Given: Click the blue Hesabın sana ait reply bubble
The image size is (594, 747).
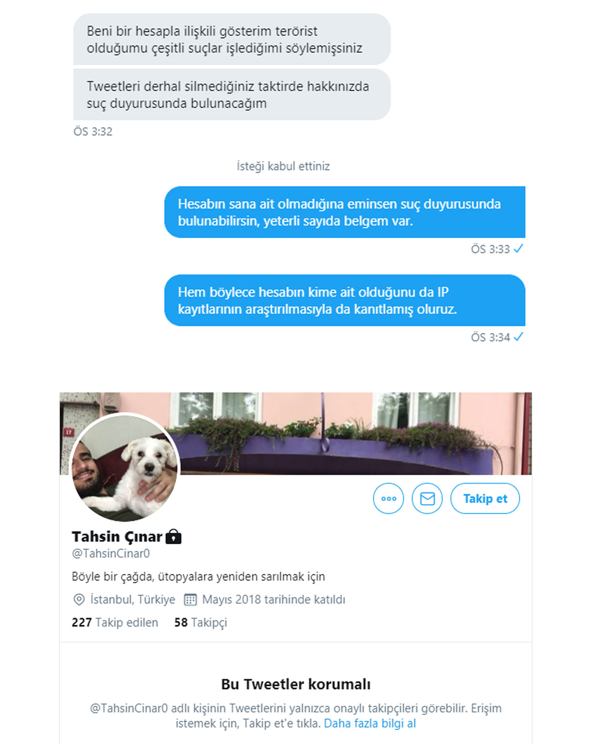Looking at the screenshot, I should pos(345,212).
